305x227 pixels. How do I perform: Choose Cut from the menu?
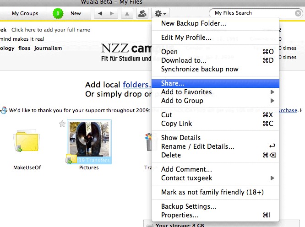(x=215, y=115)
